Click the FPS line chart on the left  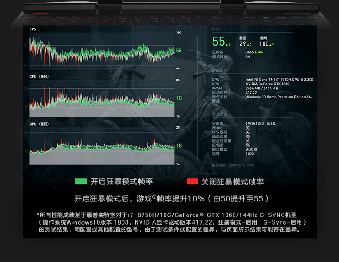click(x=102, y=51)
